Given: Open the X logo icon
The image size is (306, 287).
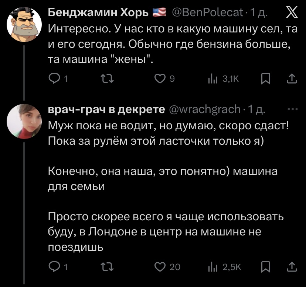Looking at the screenshot, I should click(x=291, y=15).
